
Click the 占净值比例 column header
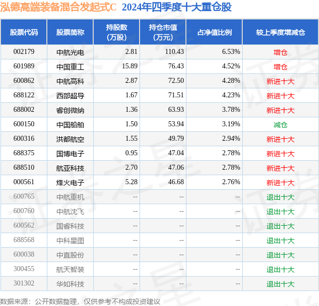point(214,32)
